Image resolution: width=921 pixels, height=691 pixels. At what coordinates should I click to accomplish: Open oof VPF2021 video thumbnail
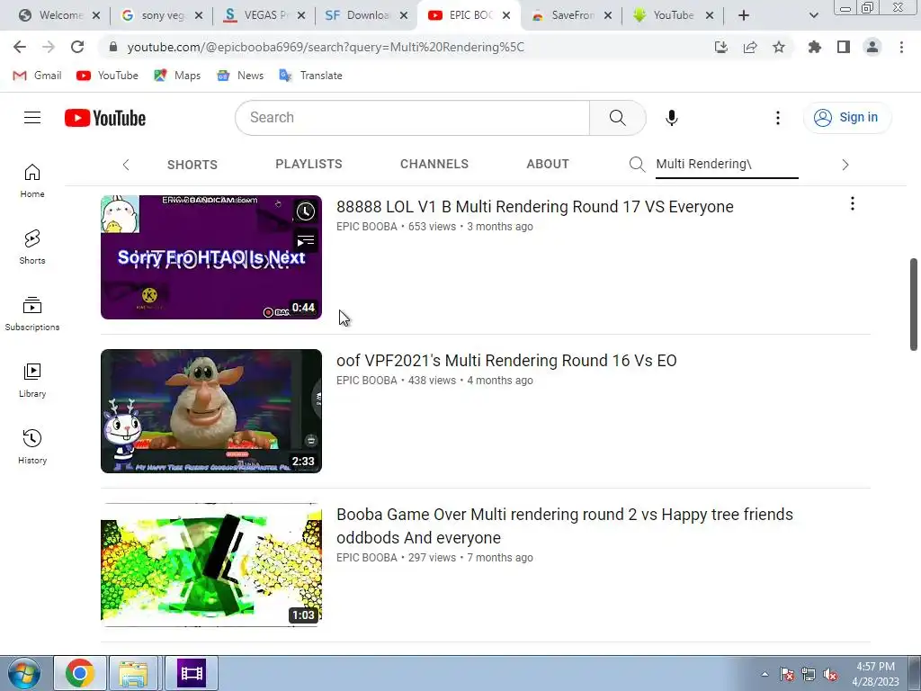211,411
